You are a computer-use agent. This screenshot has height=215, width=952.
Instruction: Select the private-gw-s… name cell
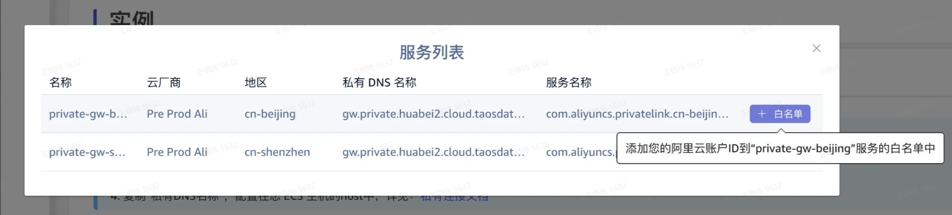point(87,152)
